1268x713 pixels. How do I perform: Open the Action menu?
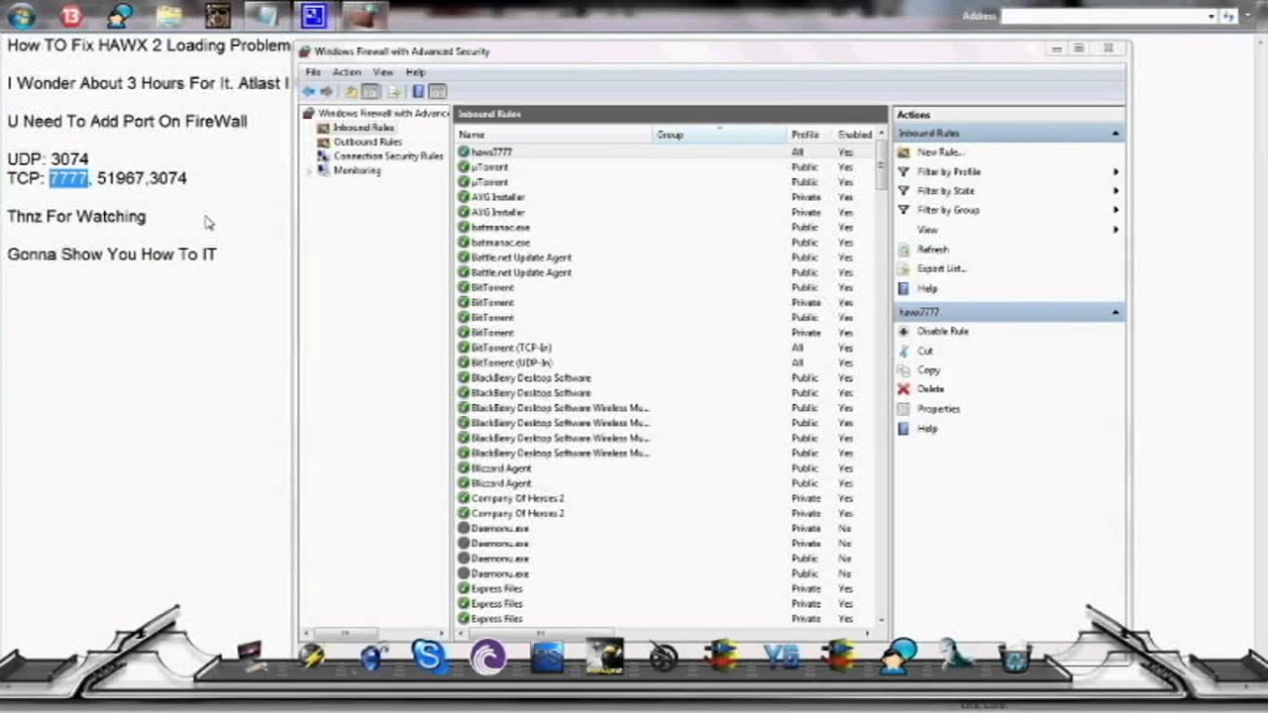347,72
